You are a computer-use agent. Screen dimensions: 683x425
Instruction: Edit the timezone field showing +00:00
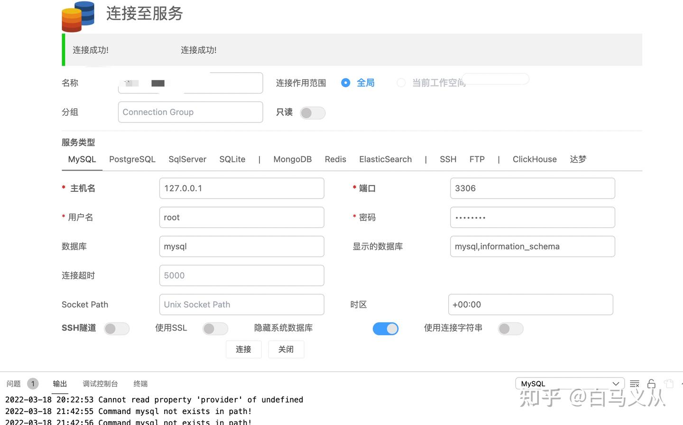click(531, 304)
